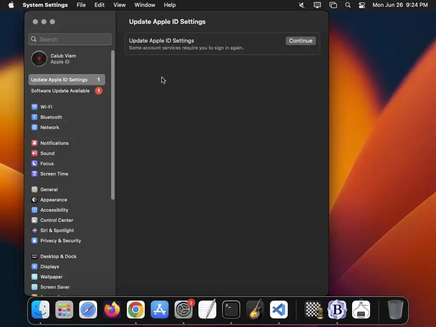Open Finder from the Dock
436x327 pixels.
(x=40, y=310)
